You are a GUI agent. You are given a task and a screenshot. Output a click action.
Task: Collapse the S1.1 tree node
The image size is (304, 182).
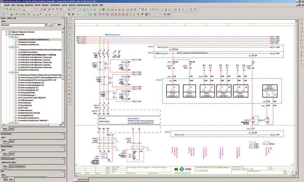tap(9, 37)
